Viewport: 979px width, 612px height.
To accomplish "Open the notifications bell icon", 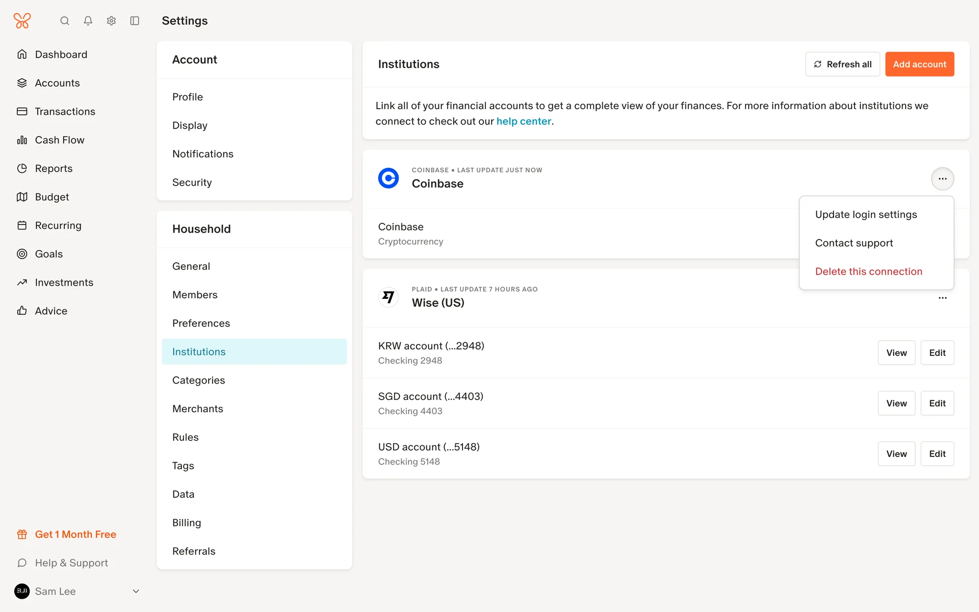I will (x=88, y=21).
